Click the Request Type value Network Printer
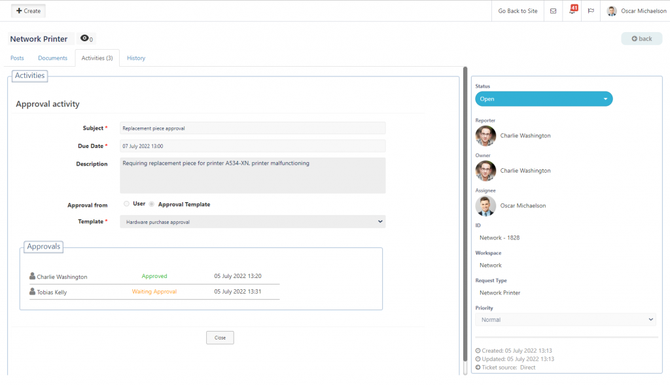Viewport: 670px width, 386px height. (500, 293)
